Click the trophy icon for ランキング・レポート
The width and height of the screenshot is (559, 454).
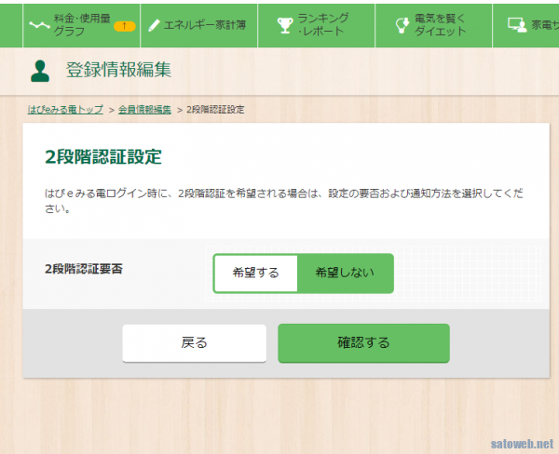coord(285,25)
